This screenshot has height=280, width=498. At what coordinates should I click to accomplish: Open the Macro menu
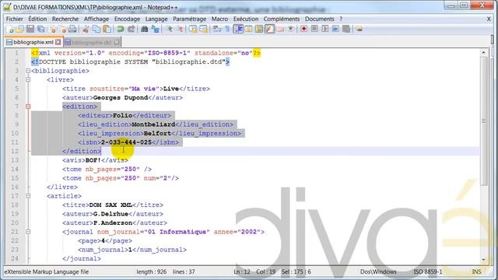click(219, 19)
